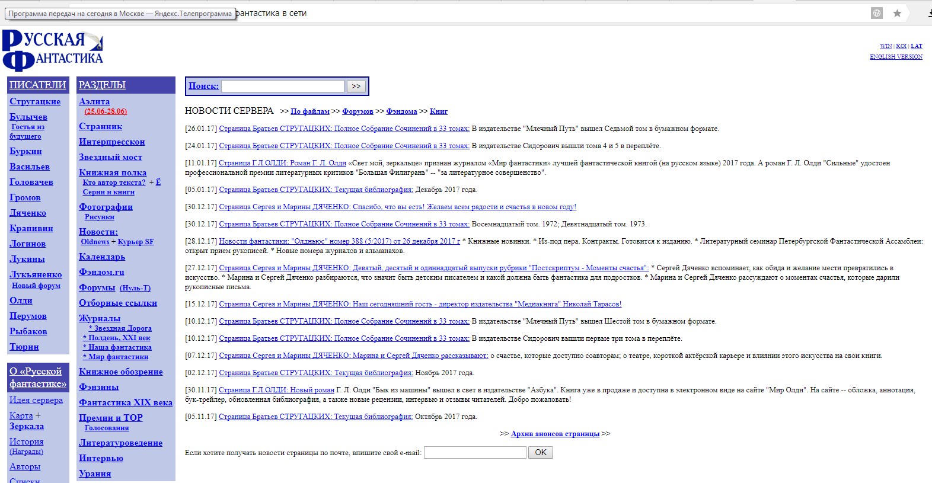932x483 pixels.
Task: Open Книжное обозрение section
Action: (x=121, y=372)
